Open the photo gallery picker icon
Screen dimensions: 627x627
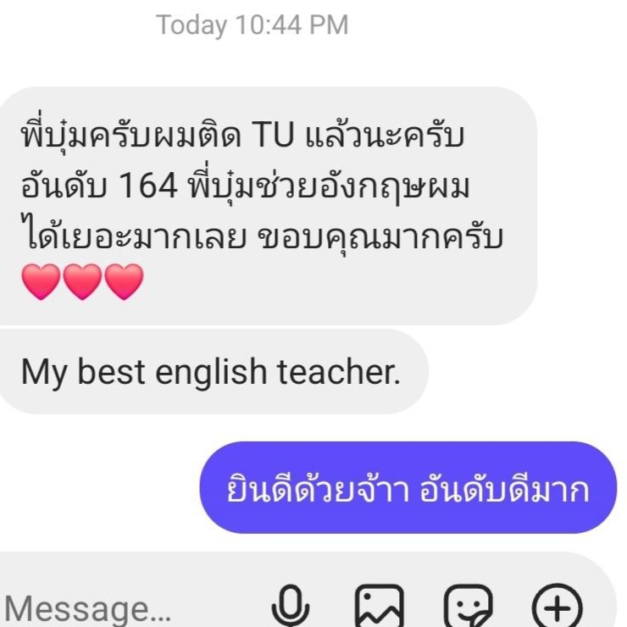point(380,606)
